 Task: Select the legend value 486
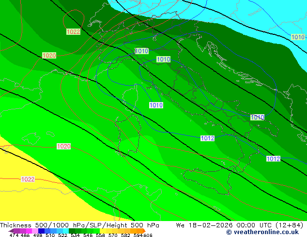25,235
